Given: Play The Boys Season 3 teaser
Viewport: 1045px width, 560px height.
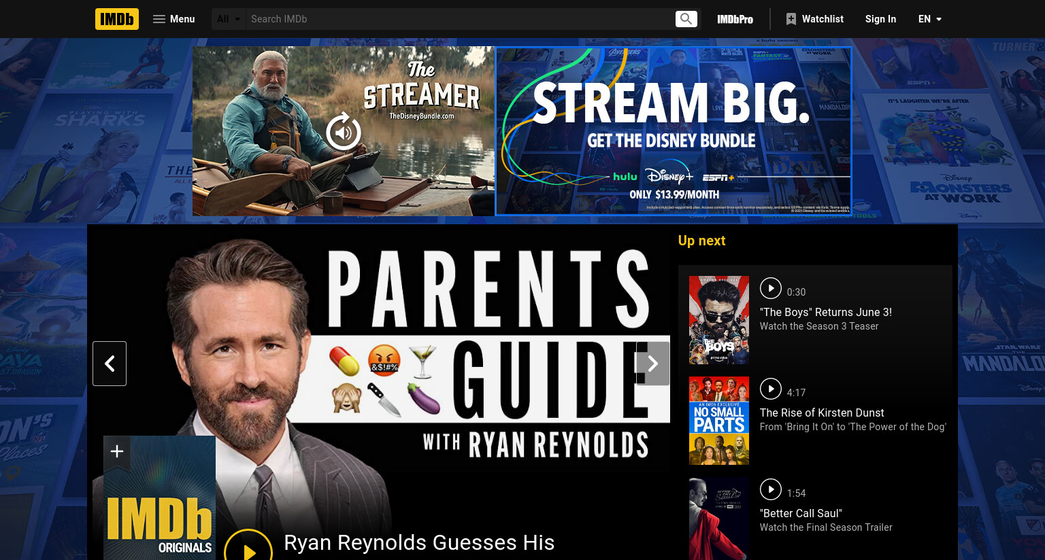Looking at the screenshot, I should [771, 288].
